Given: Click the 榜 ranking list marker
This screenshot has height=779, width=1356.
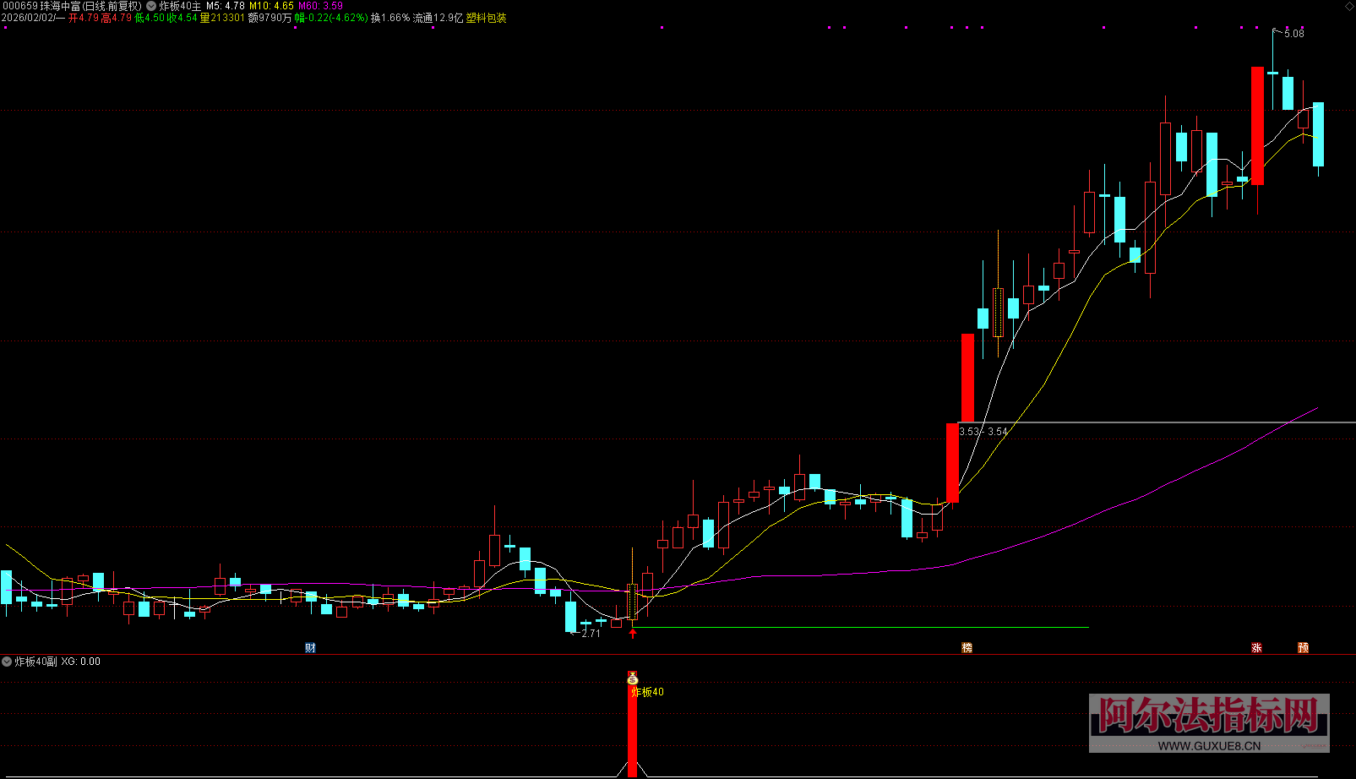Looking at the screenshot, I should pos(967,648).
